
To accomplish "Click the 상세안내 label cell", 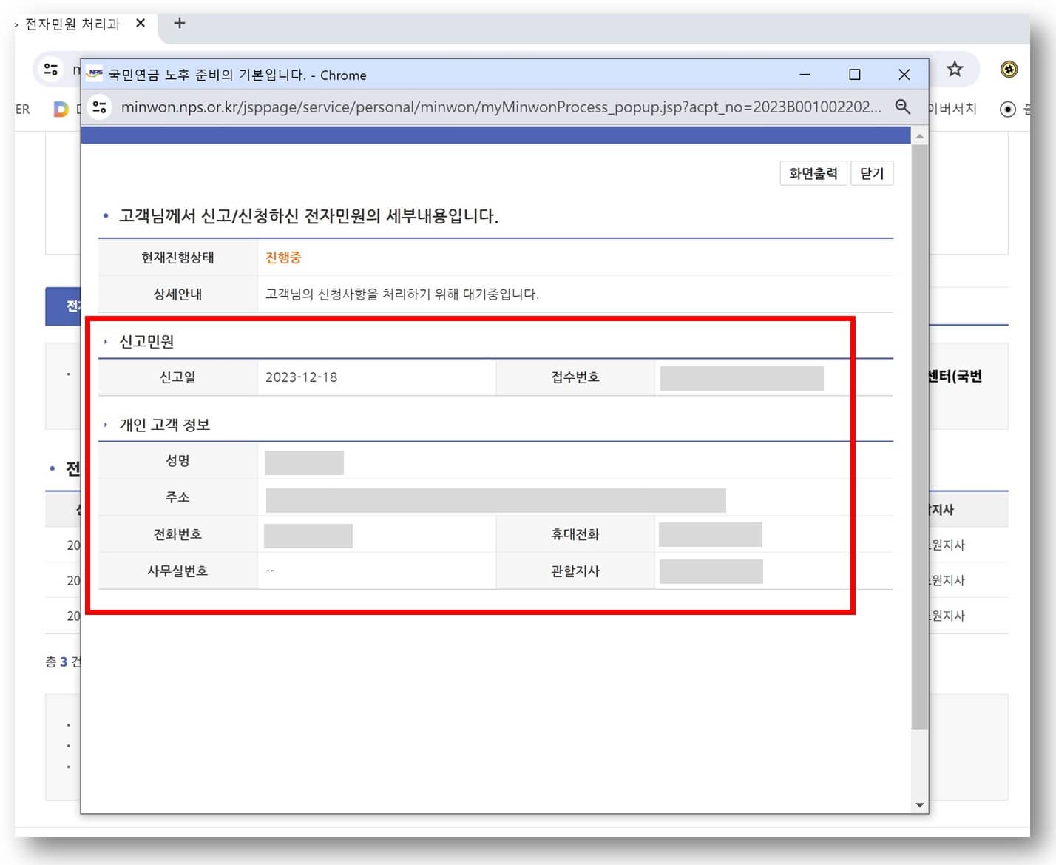I will [x=177, y=294].
